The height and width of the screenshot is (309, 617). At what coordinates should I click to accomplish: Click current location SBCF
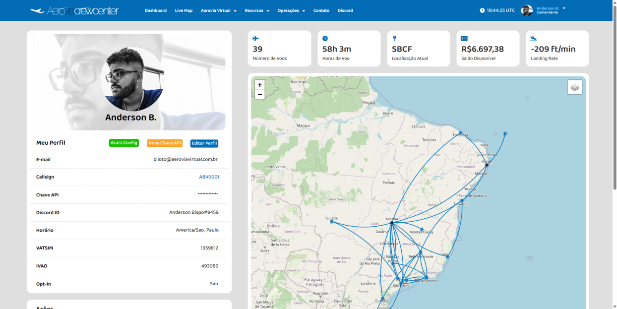point(402,49)
